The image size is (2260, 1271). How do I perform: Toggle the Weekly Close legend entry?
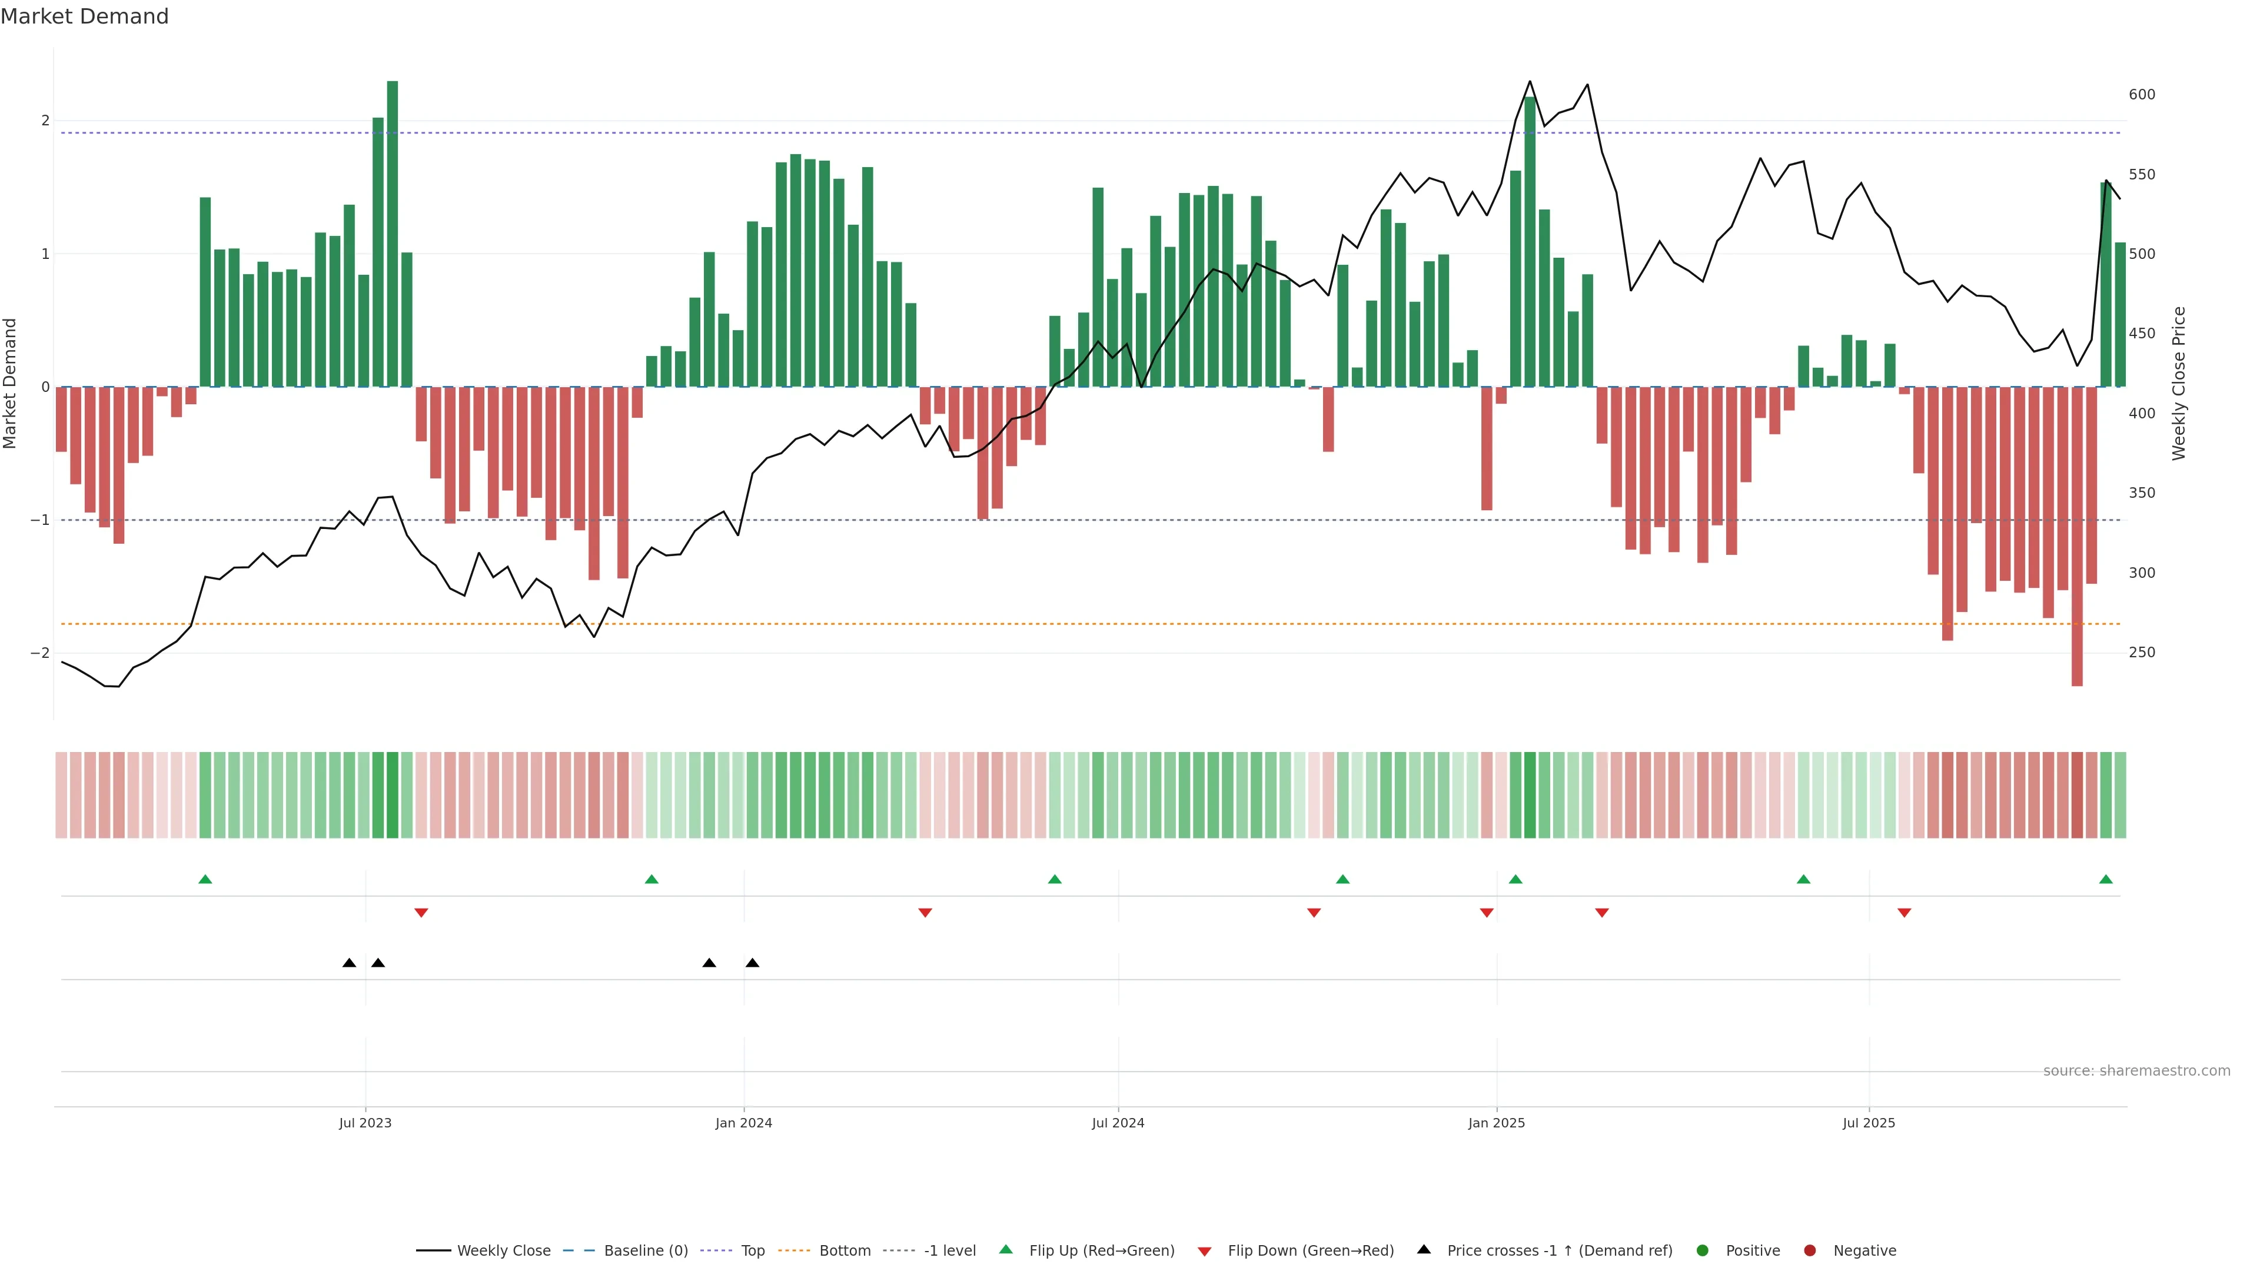coord(504,1251)
